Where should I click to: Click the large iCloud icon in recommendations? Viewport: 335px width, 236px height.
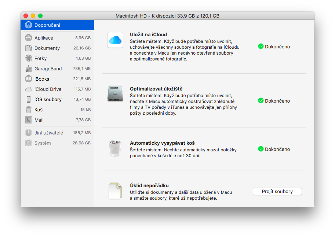coord(115,40)
